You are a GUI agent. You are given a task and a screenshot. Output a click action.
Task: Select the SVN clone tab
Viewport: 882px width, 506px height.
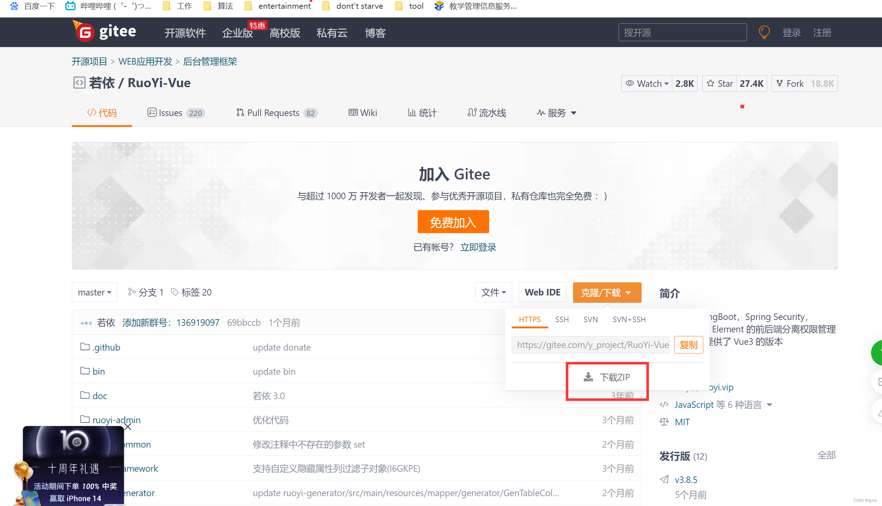pos(590,319)
